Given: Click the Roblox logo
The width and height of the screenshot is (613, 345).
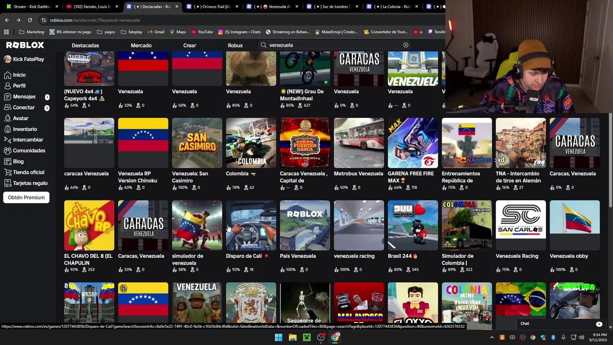Looking at the screenshot, I should pyautogui.click(x=25, y=45).
